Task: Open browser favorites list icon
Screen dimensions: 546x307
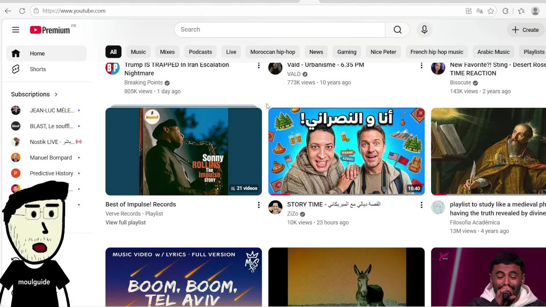Action: click(521, 11)
